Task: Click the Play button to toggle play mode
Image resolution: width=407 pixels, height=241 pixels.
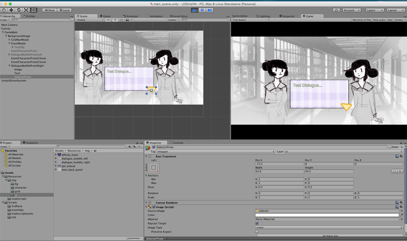Action: coord(194,10)
